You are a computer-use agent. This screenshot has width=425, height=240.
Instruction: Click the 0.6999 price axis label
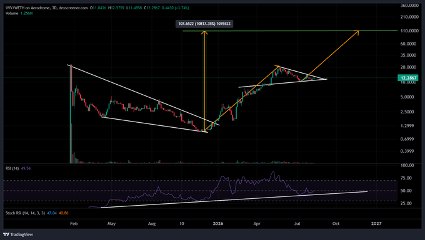click(407, 139)
